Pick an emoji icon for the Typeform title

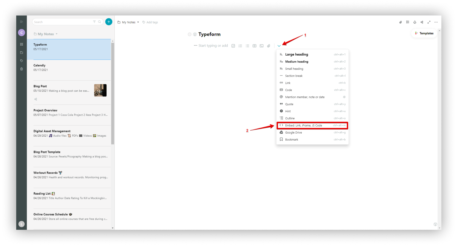click(x=195, y=35)
